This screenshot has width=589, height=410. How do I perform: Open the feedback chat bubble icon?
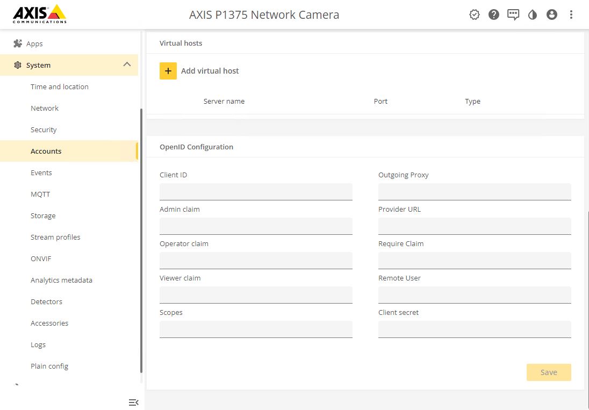[x=513, y=15]
